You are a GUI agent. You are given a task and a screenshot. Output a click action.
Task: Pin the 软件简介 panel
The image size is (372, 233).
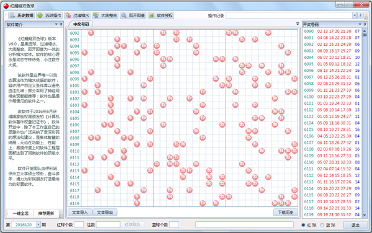61,24
